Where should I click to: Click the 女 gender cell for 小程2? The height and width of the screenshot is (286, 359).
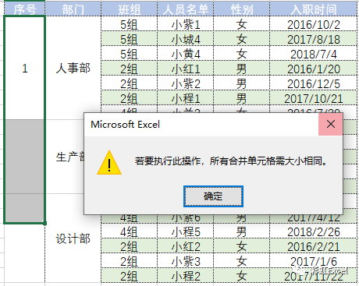coord(241,275)
